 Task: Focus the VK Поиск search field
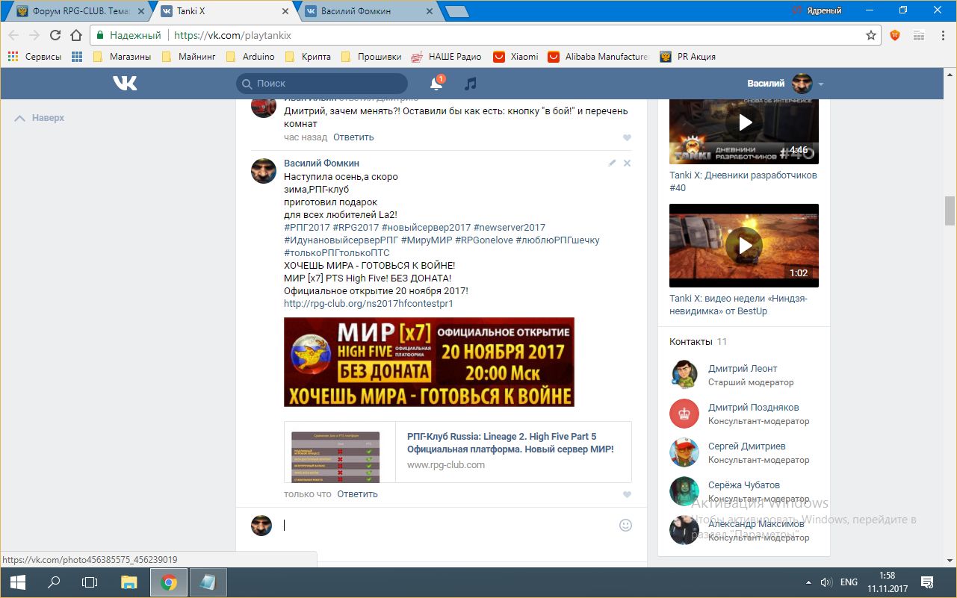click(x=322, y=84)
